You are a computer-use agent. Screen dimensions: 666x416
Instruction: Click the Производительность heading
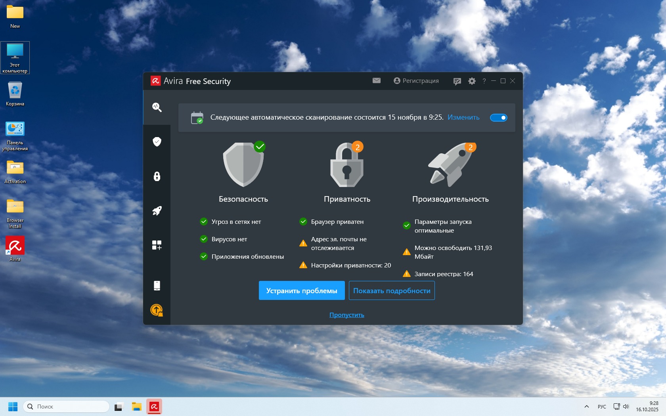click(x=450, y=199)
